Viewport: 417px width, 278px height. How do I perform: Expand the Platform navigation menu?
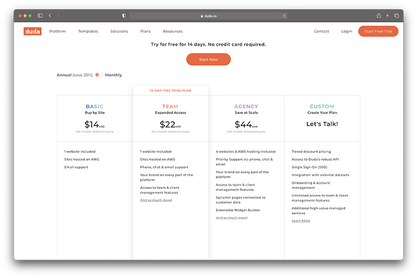(x=57, y=31)
